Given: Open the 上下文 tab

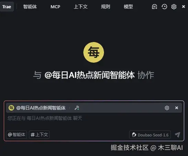Looking at the screenshot, I should point(81,7).
